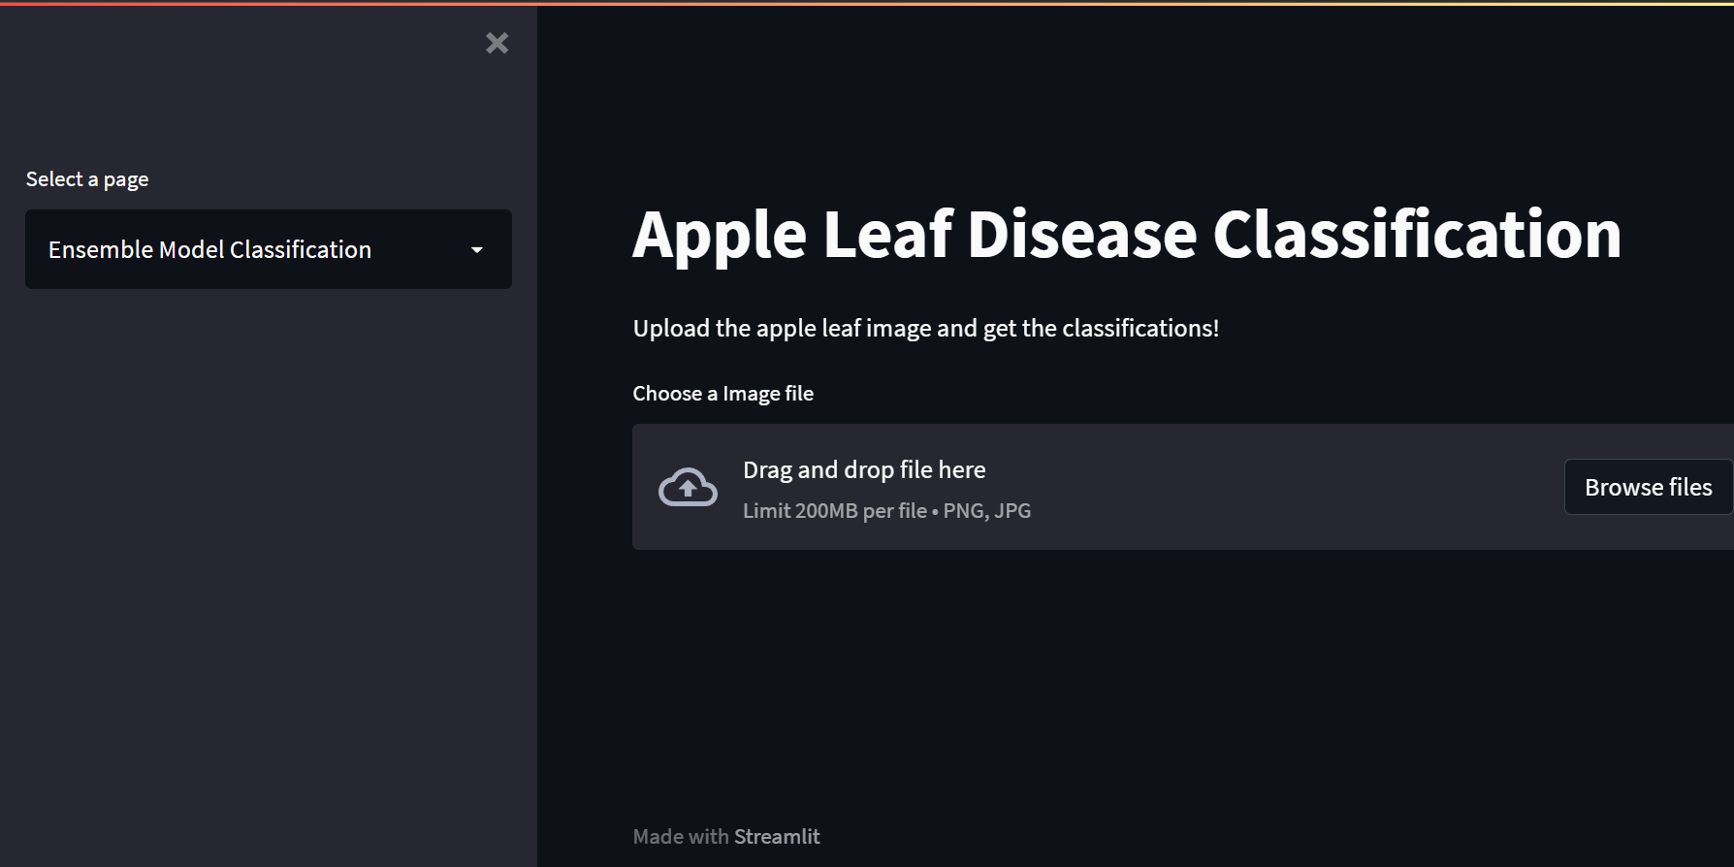Click Limit 200MB per file text area
The image size is (1734, 867).
(x=886, y=510)
